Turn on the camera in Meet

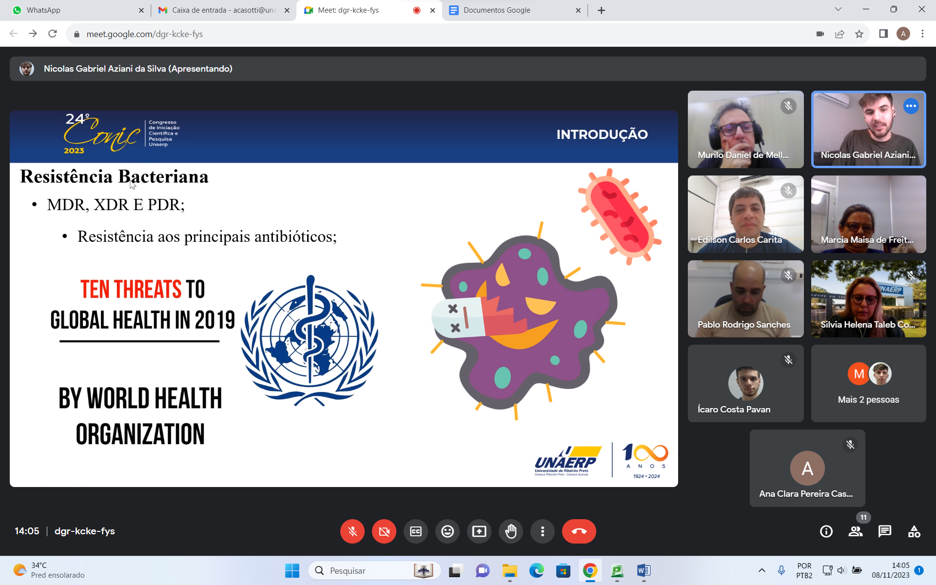point(384,531)
